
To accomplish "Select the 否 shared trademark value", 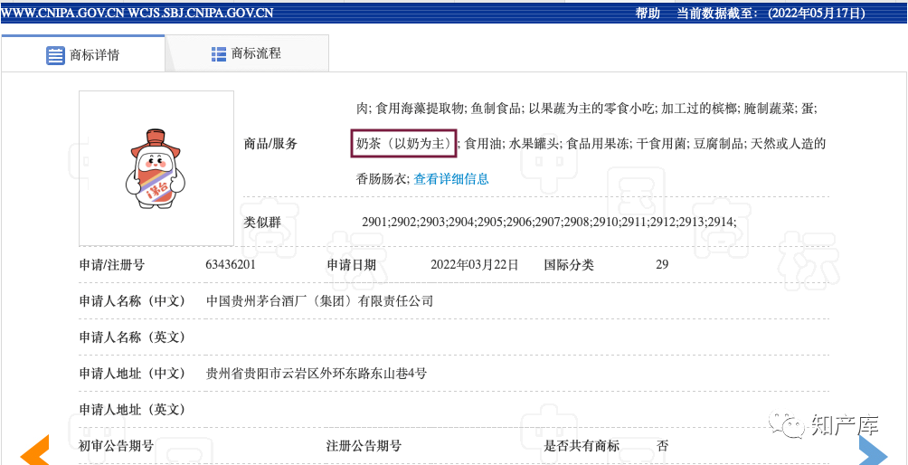I will [x=662, y=446].
